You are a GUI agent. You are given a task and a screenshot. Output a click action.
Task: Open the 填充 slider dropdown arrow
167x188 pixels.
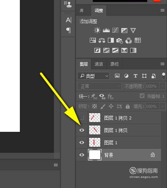pos(162,106)
